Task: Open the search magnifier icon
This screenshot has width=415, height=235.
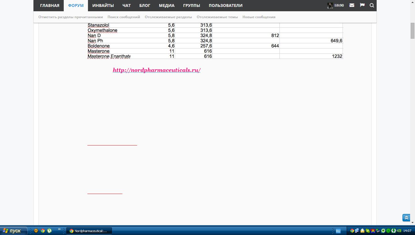Action: (372, 5)
